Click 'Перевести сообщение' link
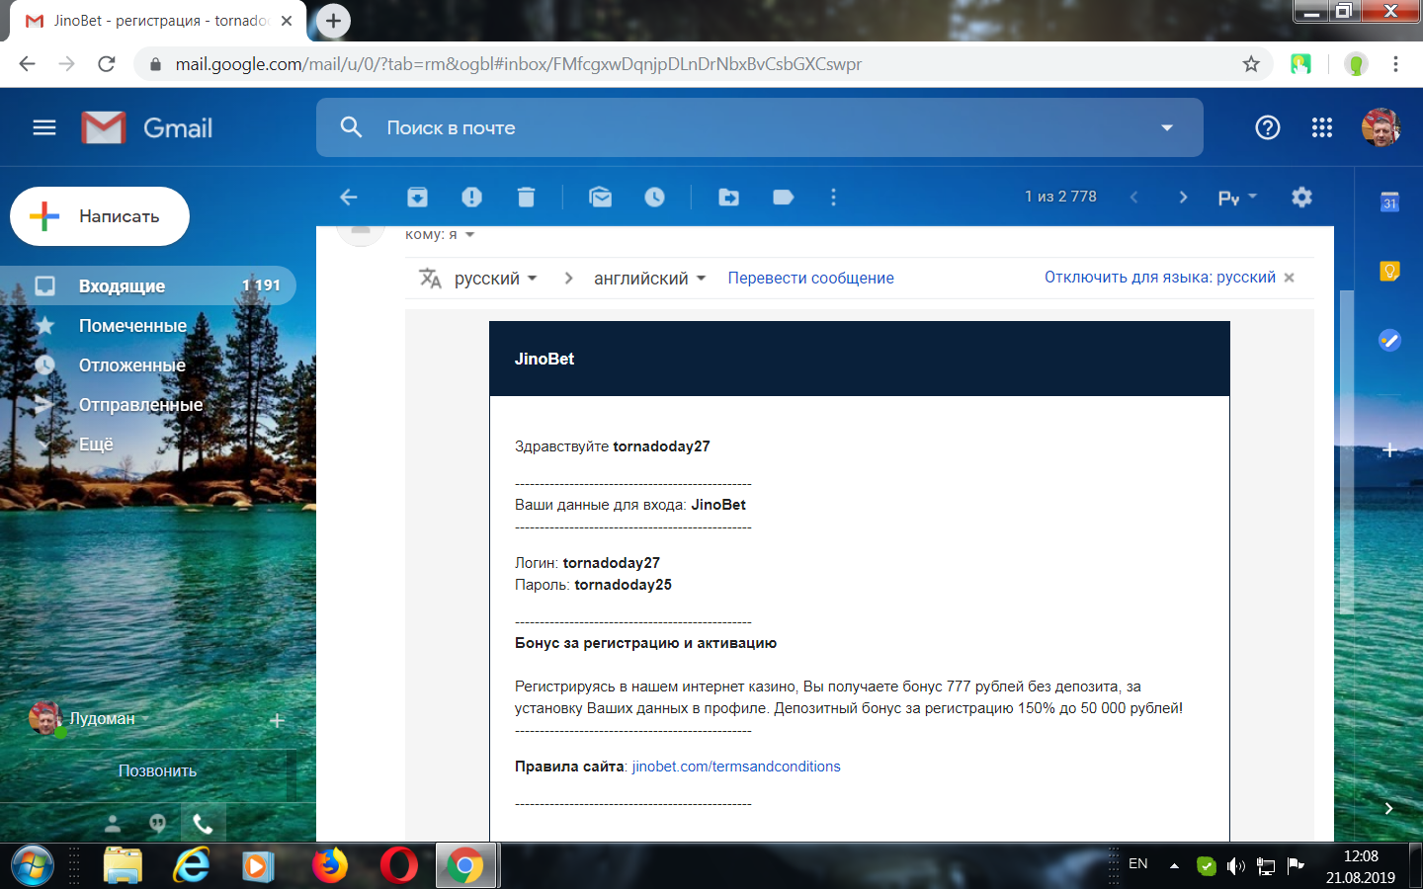This screenshot has width=1423, height=889. tap(810, 279)
